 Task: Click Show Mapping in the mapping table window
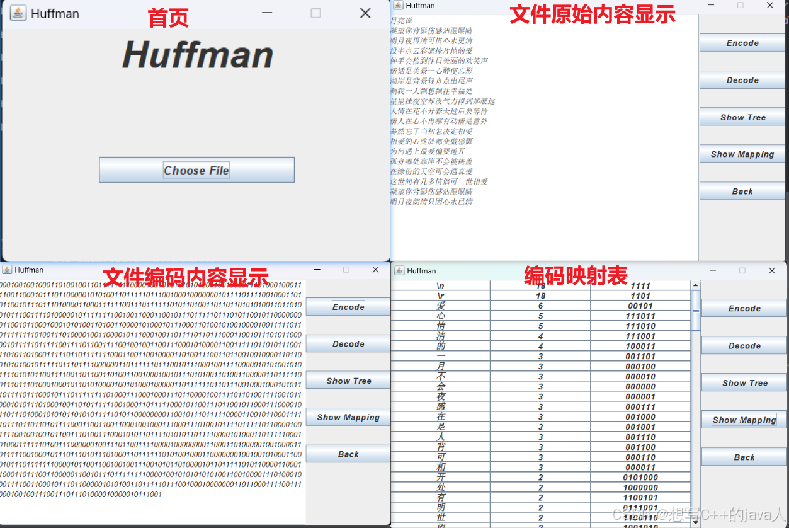(x=744, y=420)
